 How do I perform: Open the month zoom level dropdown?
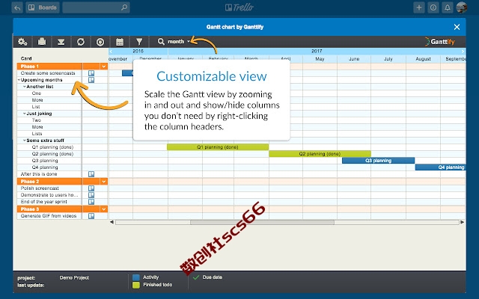coord(179,42)
